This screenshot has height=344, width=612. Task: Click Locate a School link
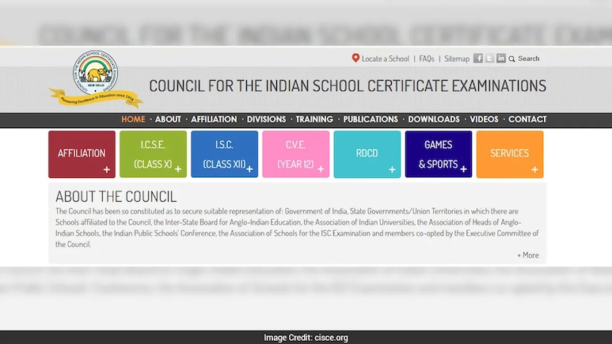386,59
